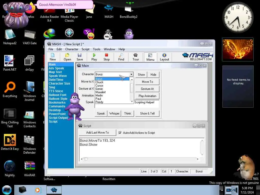Open the WinRAR desktop icon

click(29, 169)
